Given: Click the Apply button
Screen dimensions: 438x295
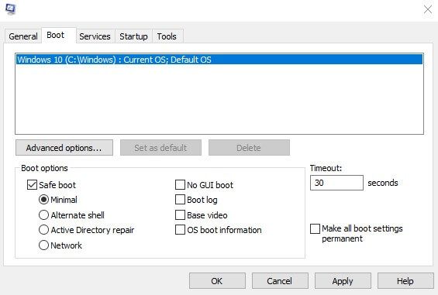Looking at the screenshot, I should point(343,281).
